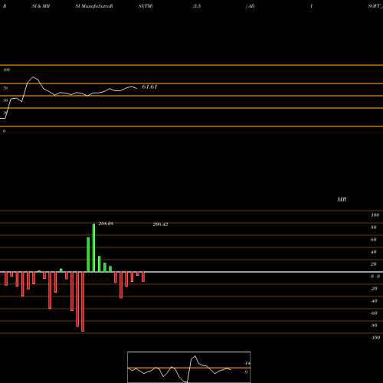Open the mini overview chart thumbnail
383x383 pixels.
click(x=189, y=367)
